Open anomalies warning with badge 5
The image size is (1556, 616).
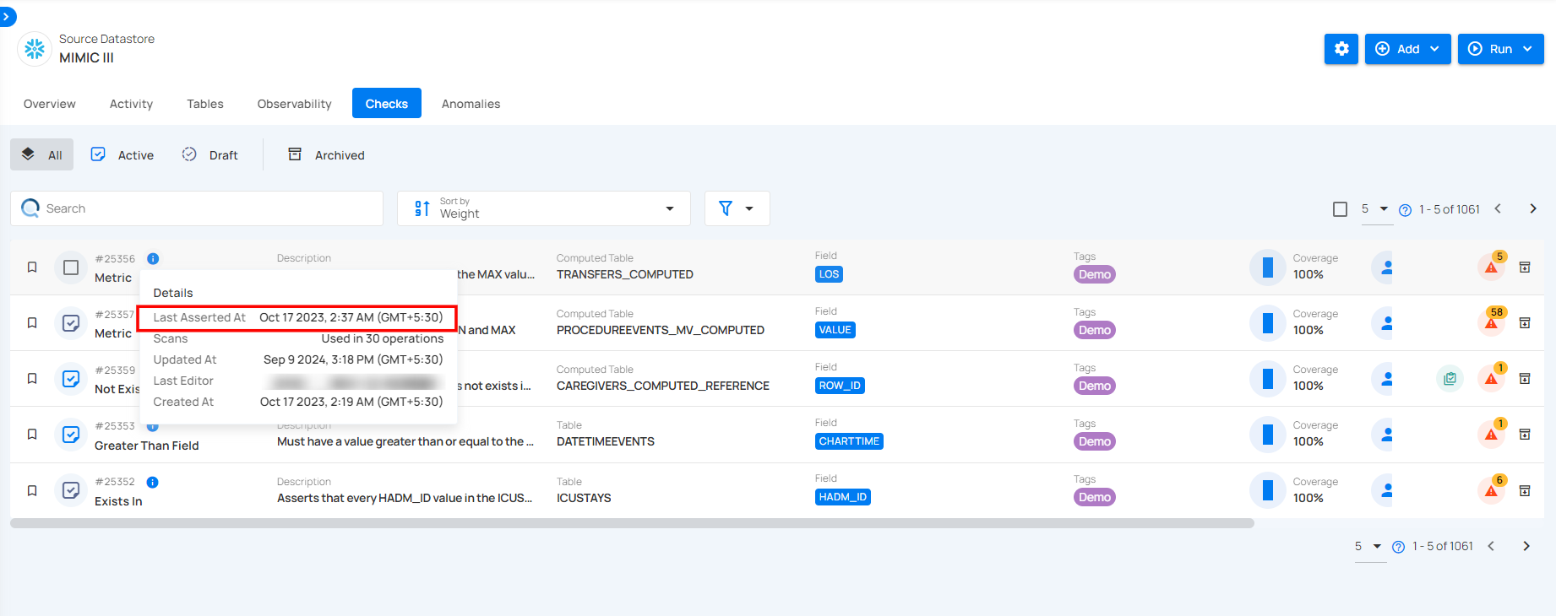click(1492, 266)
